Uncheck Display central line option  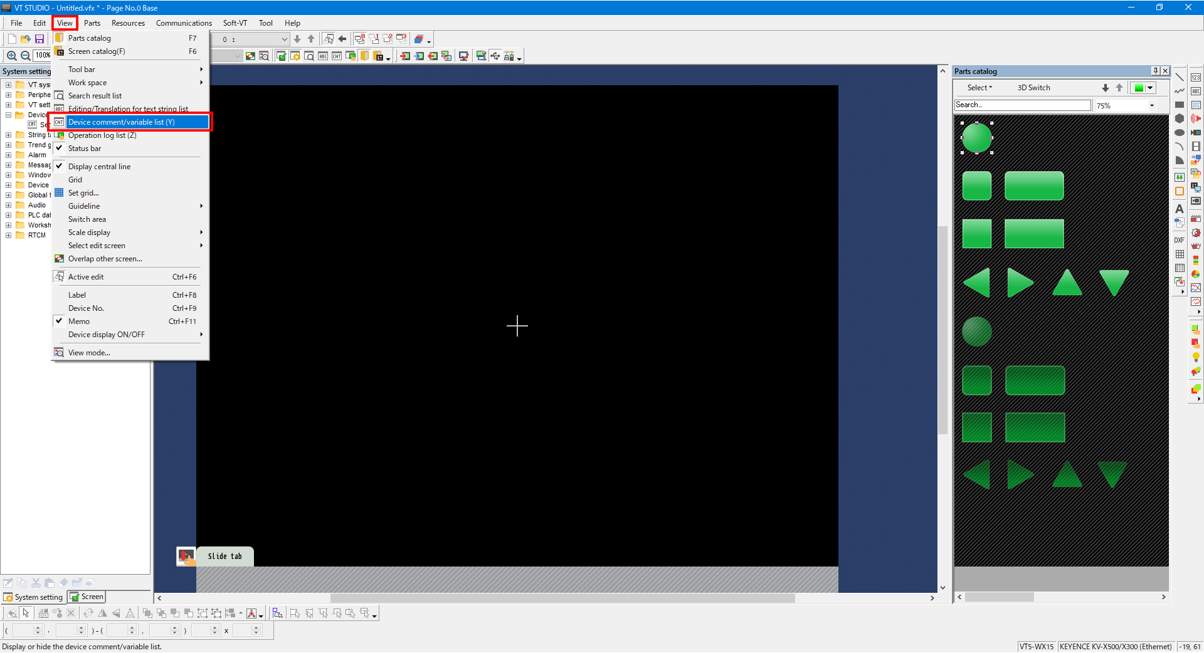tap(99, 167)
